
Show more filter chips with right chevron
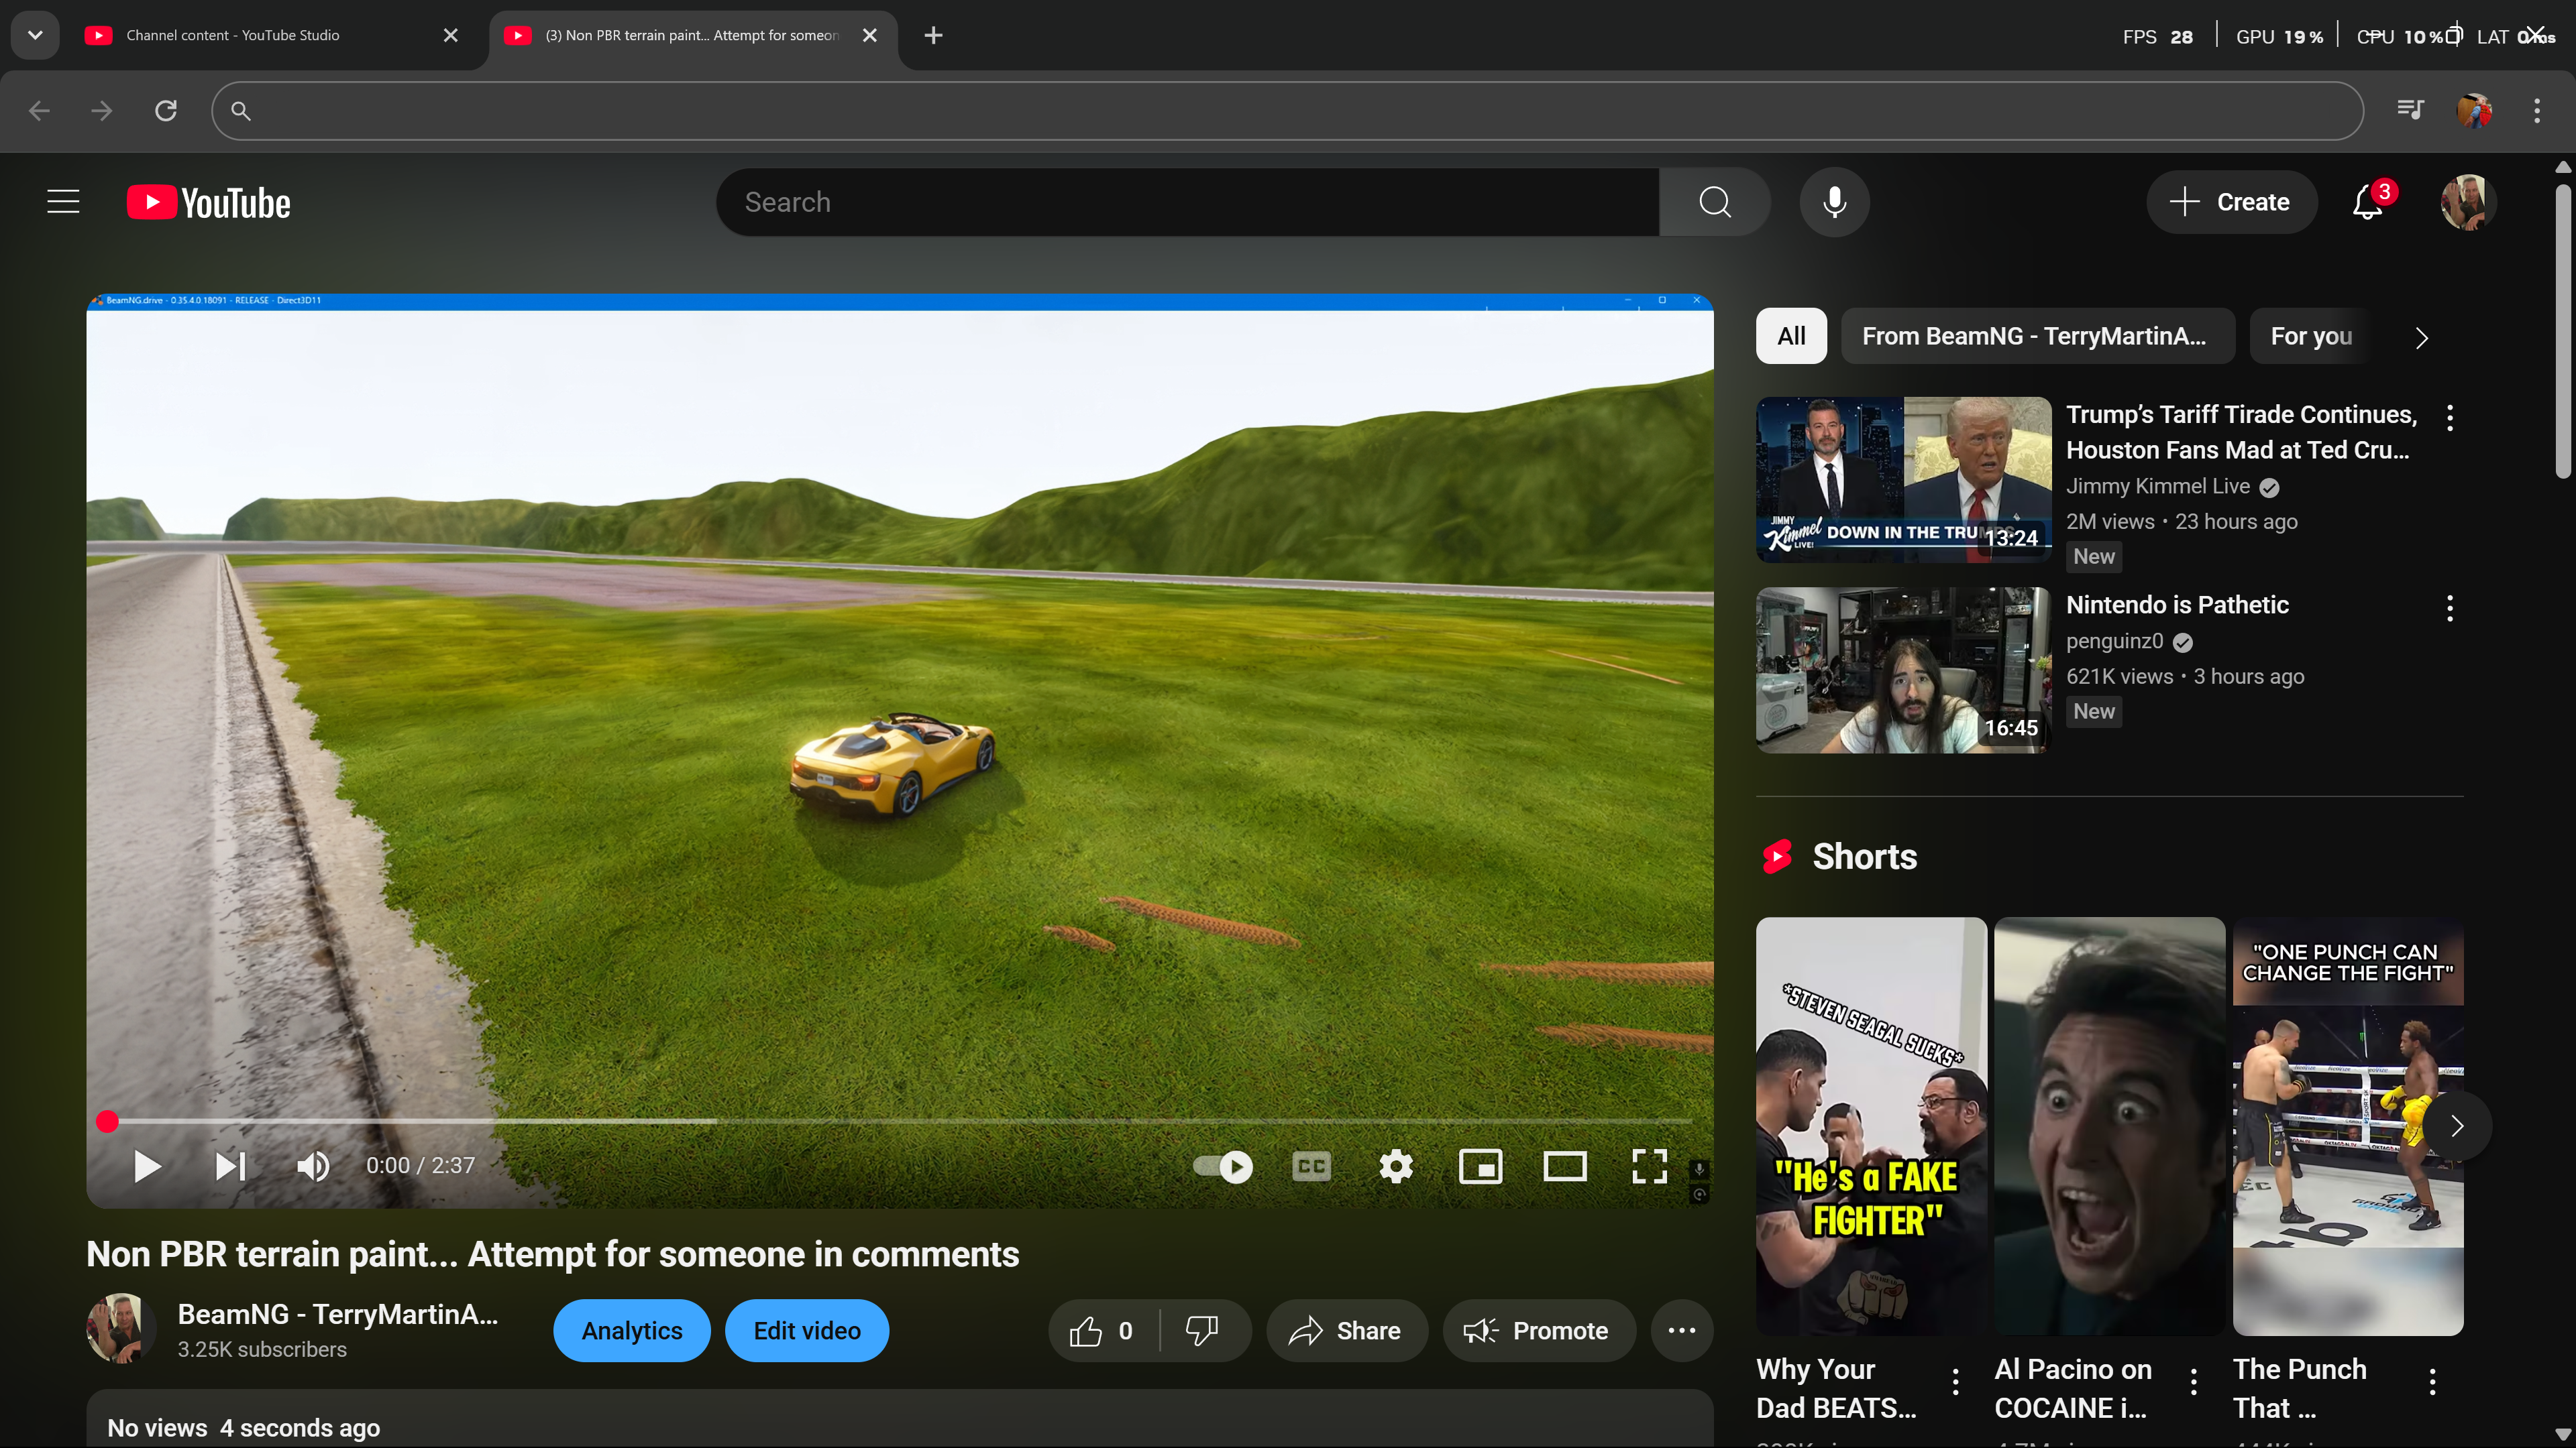pyautogui.click(x=2421, y=337)
